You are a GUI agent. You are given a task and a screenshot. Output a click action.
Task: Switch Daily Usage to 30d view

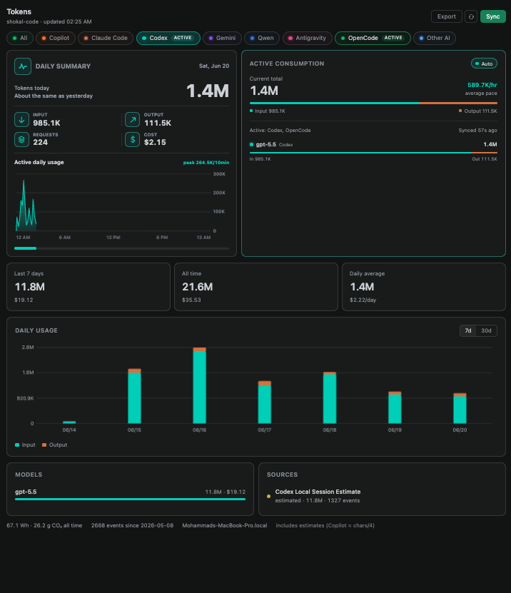click(x=486, y=330)
